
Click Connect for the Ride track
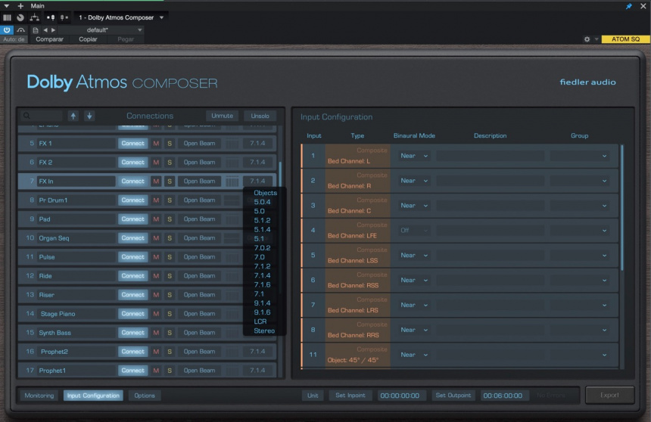point(133,276)
